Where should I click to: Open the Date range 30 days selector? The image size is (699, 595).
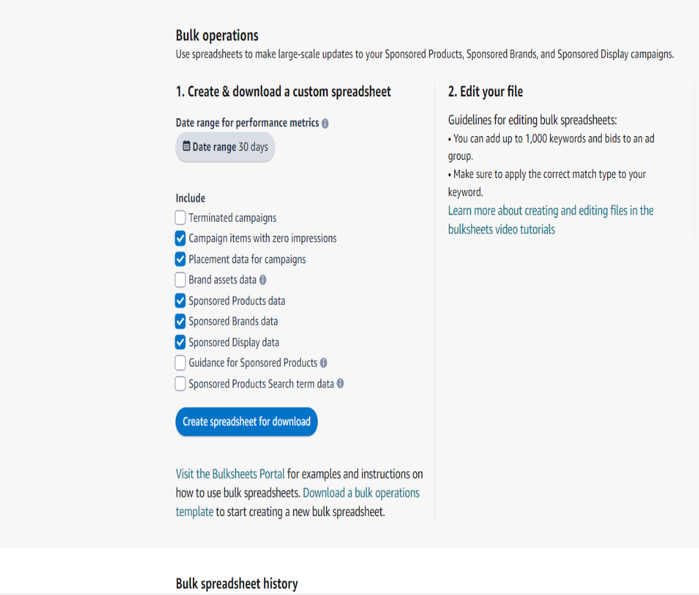coord(225,147)
